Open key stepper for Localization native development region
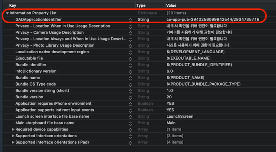This screenshot has width=276, height=152. pos(130,52)
